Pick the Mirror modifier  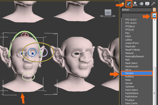(128, 70)
